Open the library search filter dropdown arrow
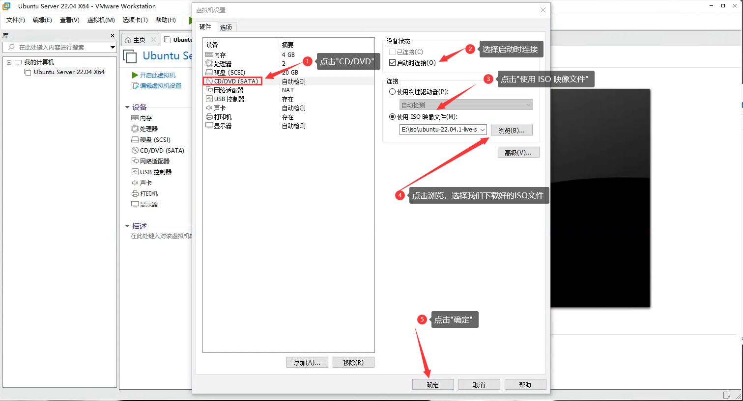This screenshot has width=743, height=401. click(x=113, y=47)
